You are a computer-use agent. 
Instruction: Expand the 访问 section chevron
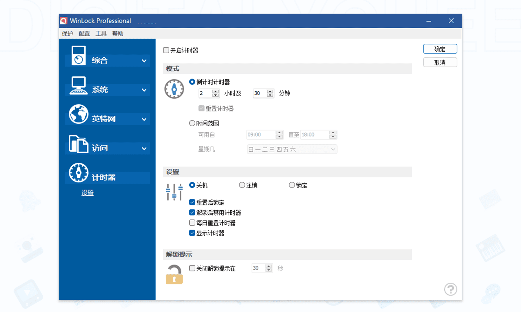pos(144,149)
